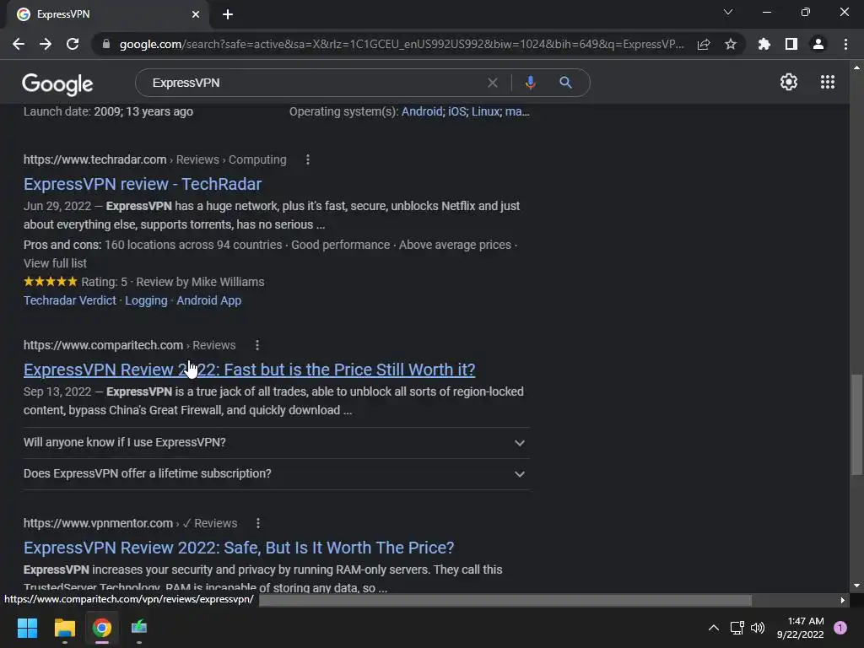
Task: Open the three-dot menu beside vpnmentor.com result
Action: (x=258, y=523)
